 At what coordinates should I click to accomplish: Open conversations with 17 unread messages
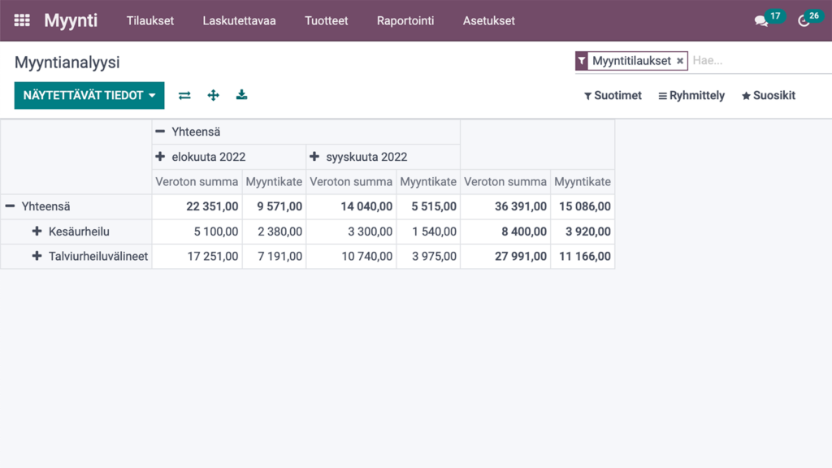click(x=762, y=19)
